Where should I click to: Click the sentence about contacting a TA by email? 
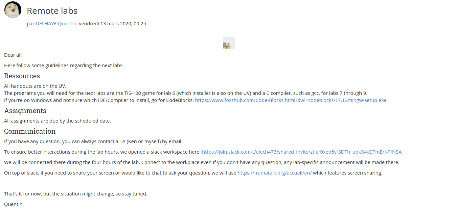tap(93, 141)
